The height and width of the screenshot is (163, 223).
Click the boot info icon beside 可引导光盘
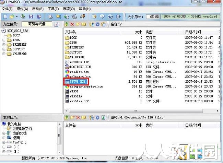point(57,24)
